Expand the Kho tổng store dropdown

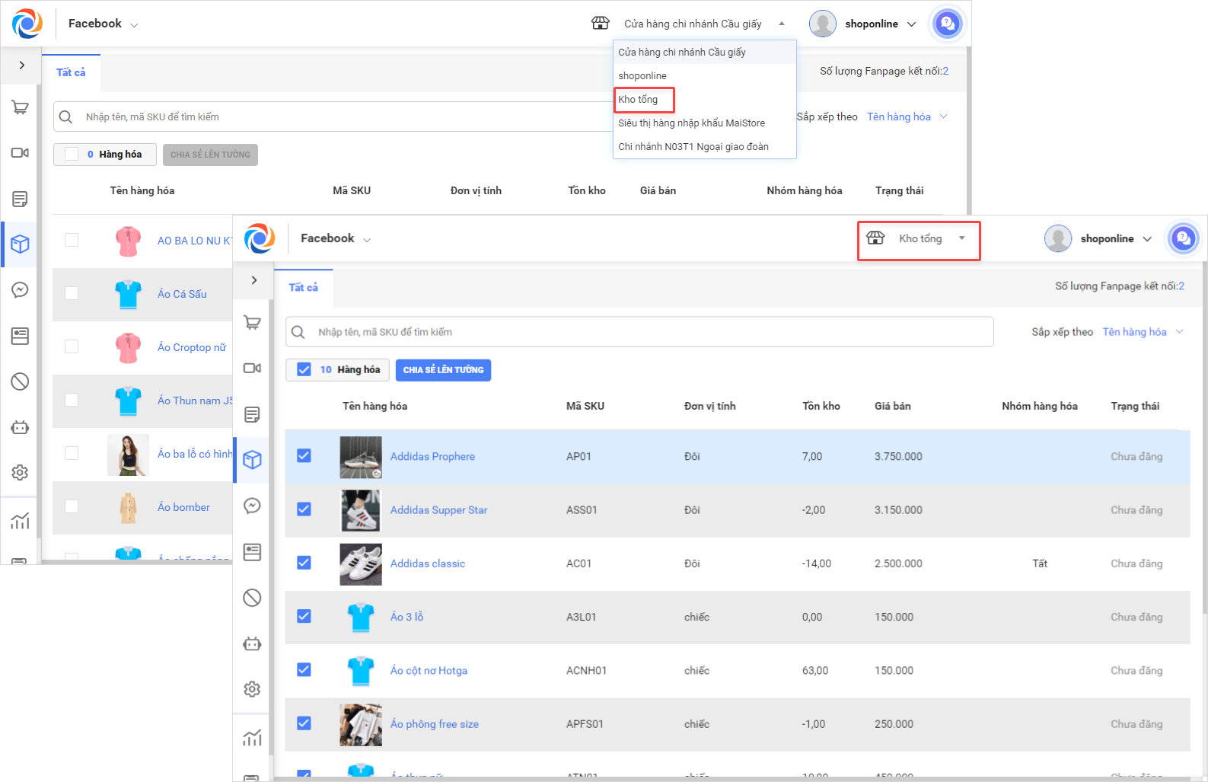pyautogui.click(x=920, y=239)
